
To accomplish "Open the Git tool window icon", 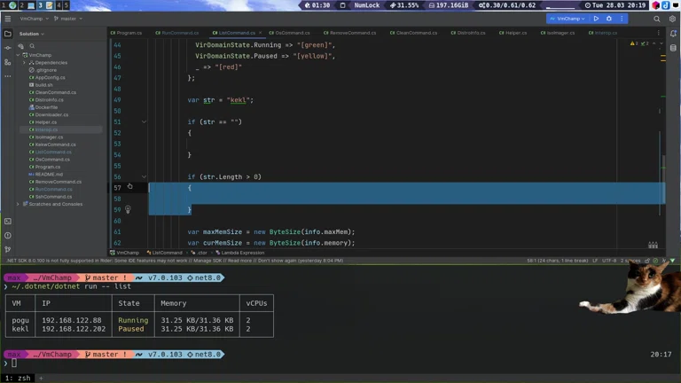I will point(8,249).
